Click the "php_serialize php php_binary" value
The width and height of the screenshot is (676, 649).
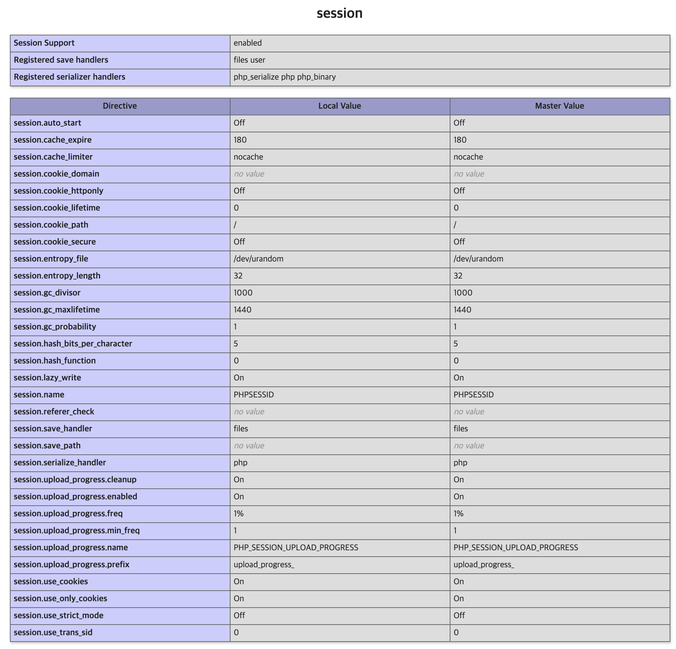point(285,77)
